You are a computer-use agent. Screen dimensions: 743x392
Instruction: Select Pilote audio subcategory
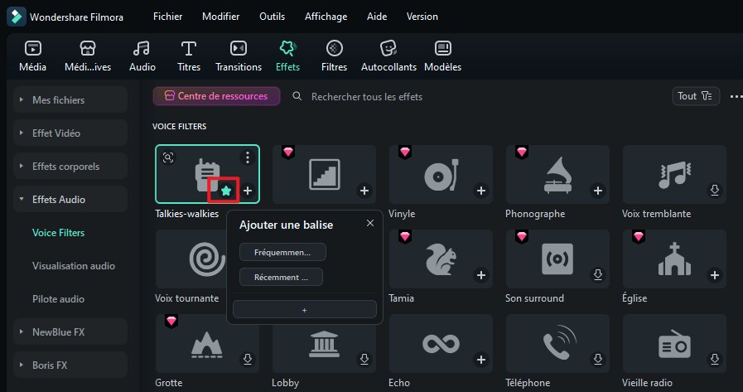[58, 299]
